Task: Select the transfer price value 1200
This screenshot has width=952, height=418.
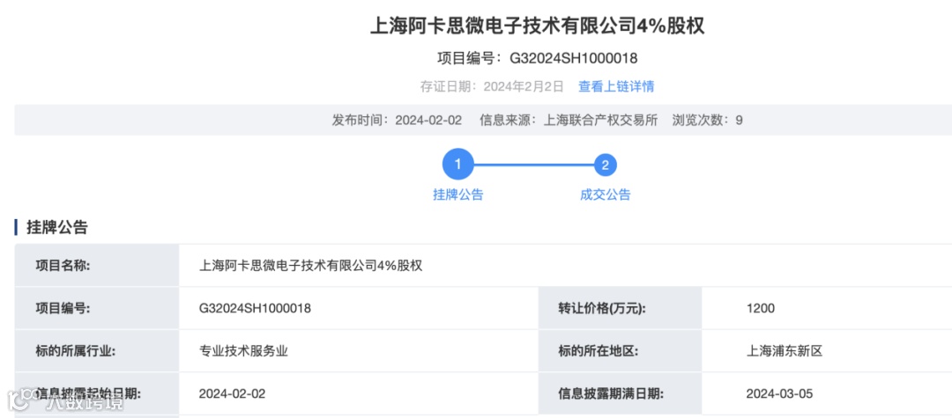Action: [761, 308]
